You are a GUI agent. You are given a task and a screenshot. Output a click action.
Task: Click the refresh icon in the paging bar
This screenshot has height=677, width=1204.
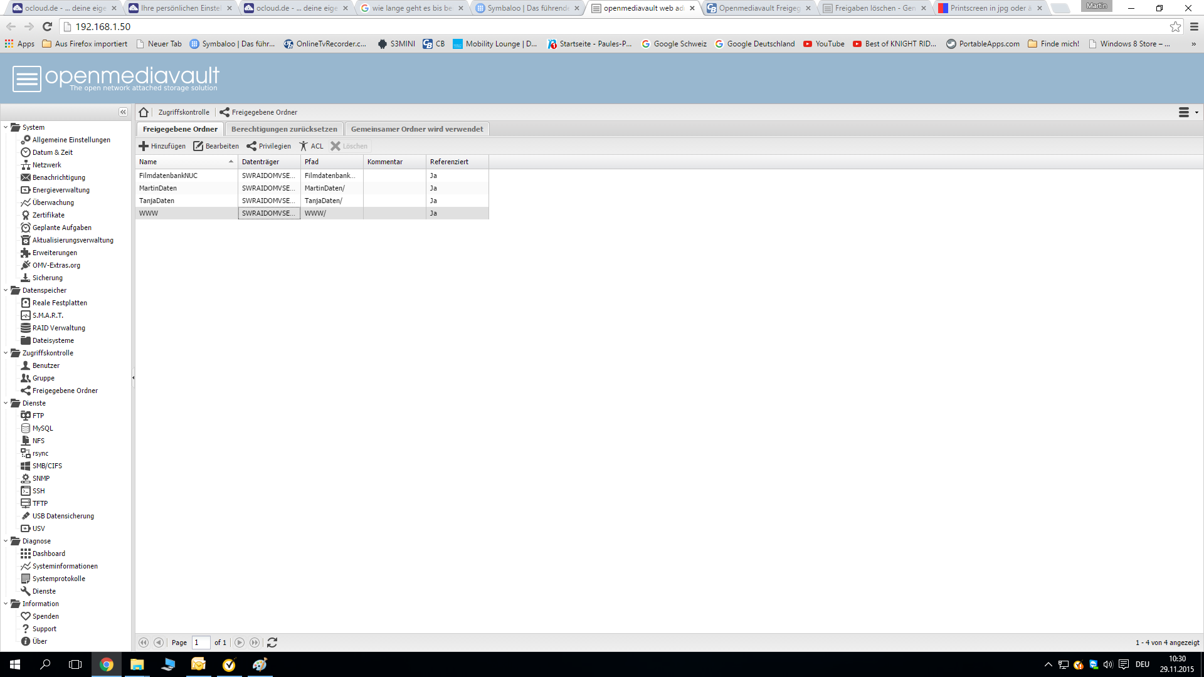point(272,643)
